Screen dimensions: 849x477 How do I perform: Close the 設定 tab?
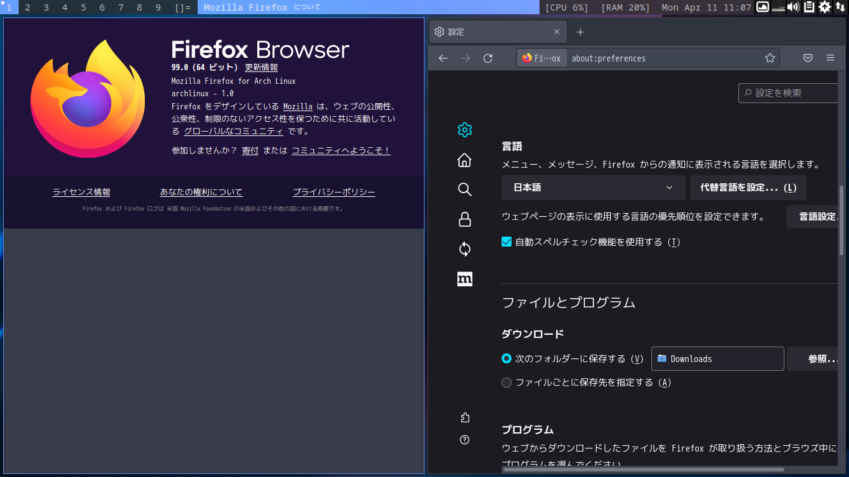tap(557, 32)
